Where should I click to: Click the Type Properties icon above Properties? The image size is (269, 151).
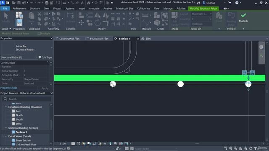[19, 15]
